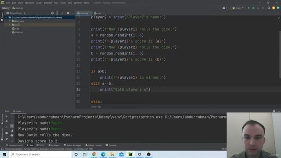281x158 pixels.
Task: Open Run panel settings gear
Action: tap(274, 111)
